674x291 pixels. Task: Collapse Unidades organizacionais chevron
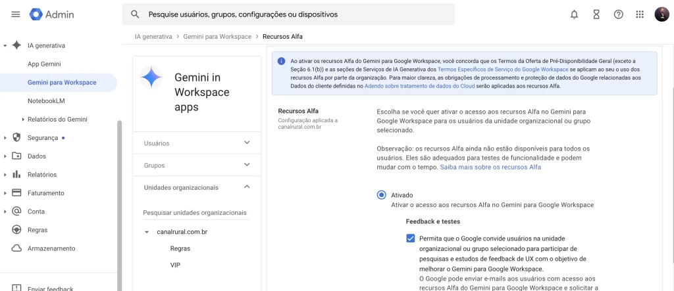tap(247, 187)
